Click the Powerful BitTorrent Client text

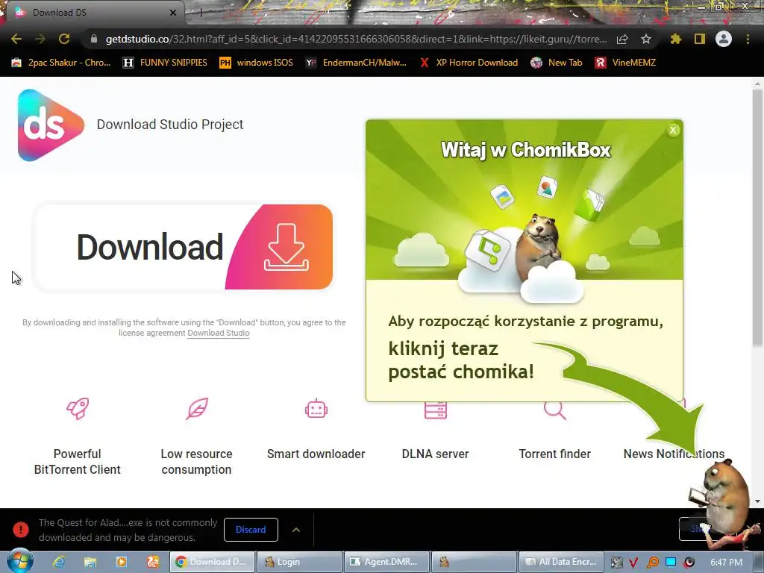pos(77,461)
